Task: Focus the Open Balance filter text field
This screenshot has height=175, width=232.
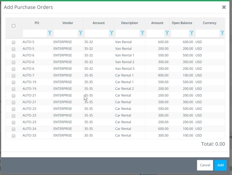Action: click(180, 33)
